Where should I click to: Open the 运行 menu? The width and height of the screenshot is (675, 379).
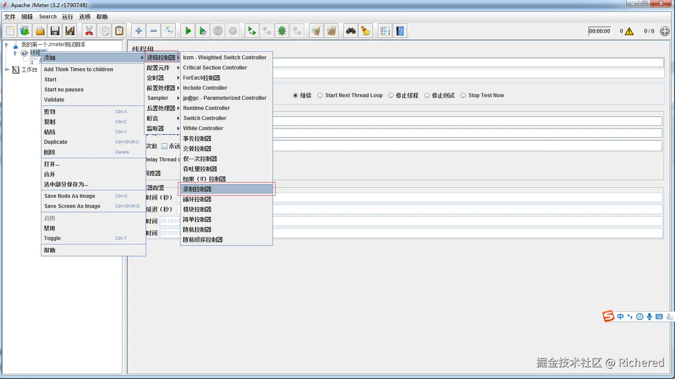[67, 17]
